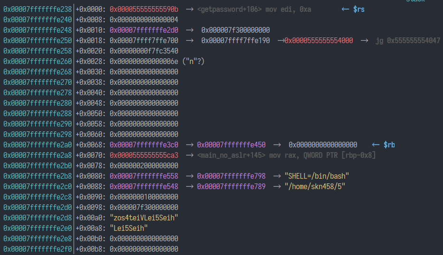Click the jg 0x555555554047 instruction
This screenshot has height=255, width=443.
point(407,41)
